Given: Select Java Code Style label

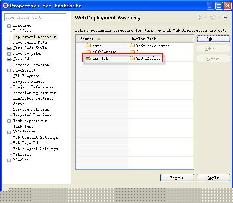Looking at the screenshot, I should [30, 48].
